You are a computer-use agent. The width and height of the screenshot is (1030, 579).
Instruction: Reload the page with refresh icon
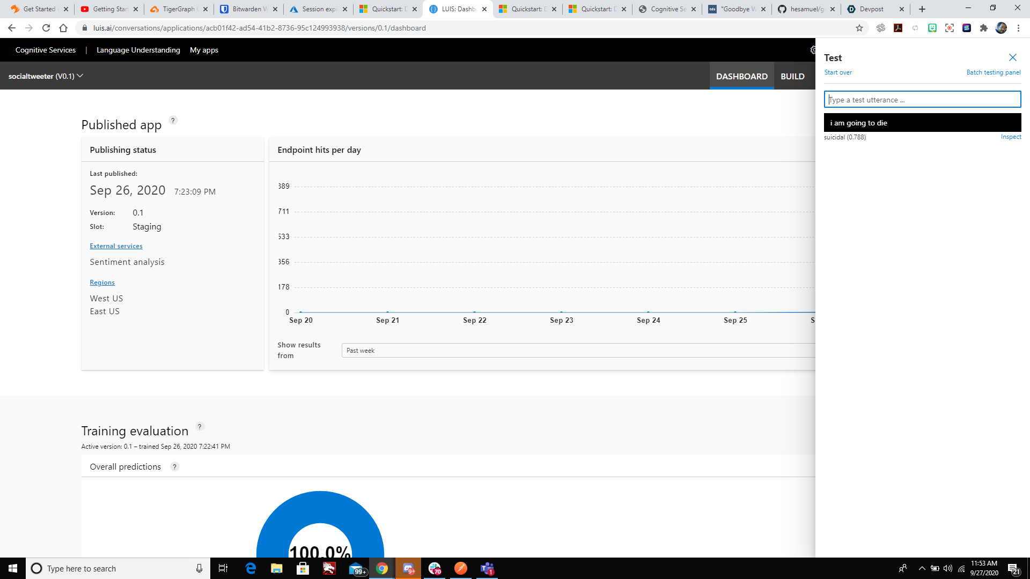pyautogui.click(x=46, y=28)
